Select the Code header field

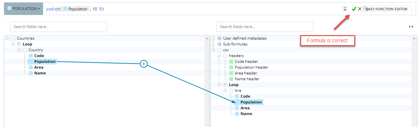[x=246, y=62]
